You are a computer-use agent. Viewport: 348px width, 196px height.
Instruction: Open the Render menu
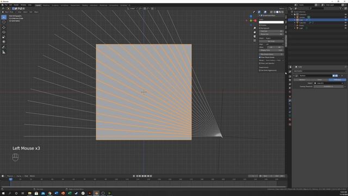pos(16,5)
